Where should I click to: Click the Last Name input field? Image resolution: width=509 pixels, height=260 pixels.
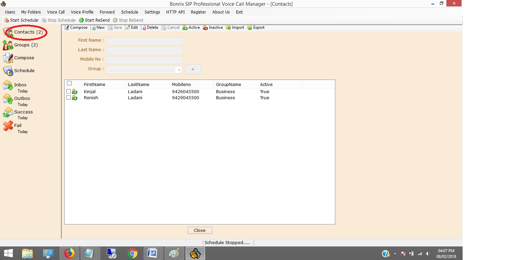click(144, 51)
